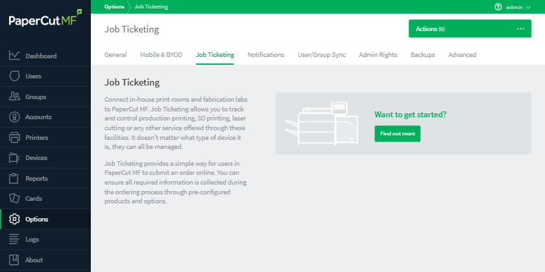Open Devices label in sidebar
The width and height of the screenshot is (545, 272).
[36, 157]
